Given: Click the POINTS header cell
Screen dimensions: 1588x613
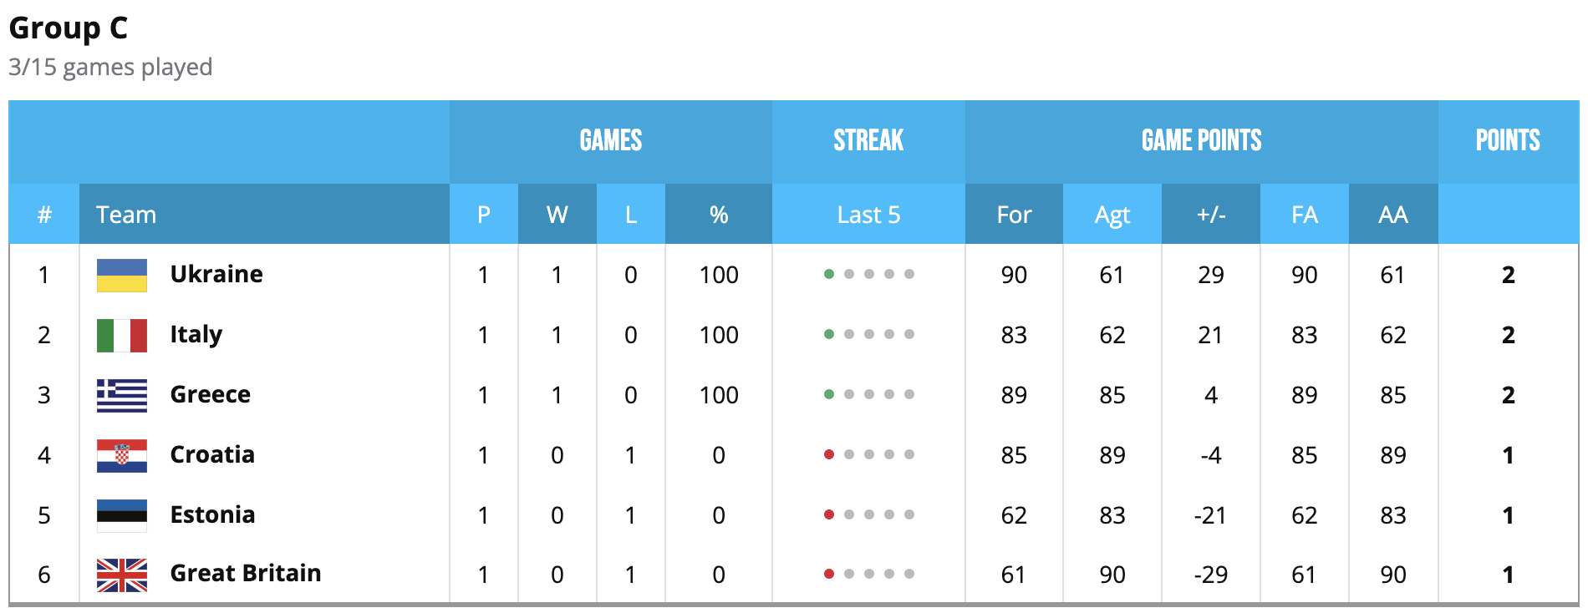Looking at the screenshot, I should (1508, 140).
